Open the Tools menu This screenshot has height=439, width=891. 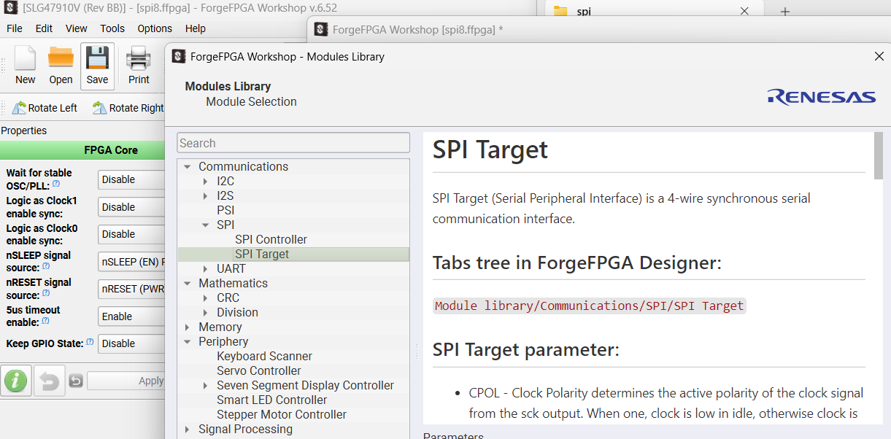coord(112,28)
